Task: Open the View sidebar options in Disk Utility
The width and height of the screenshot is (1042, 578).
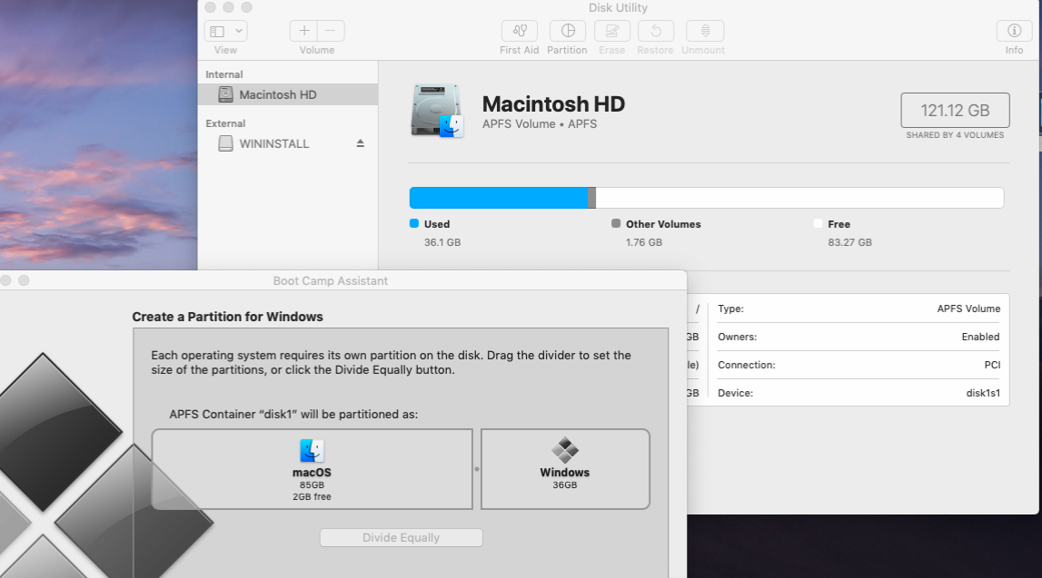Action: 226,31
